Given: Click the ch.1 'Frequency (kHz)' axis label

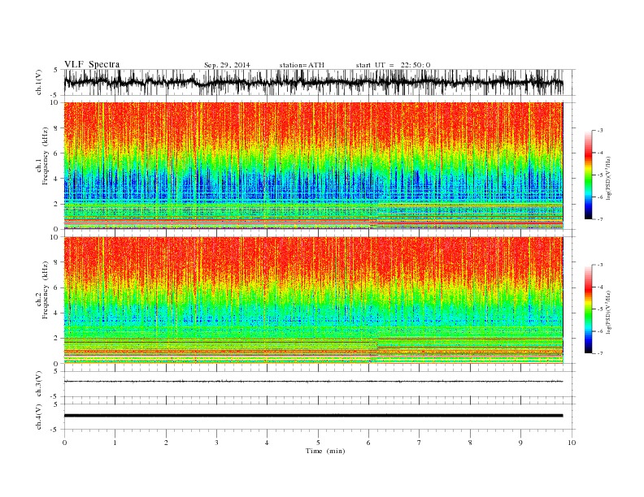Looking at the screenshot, I should (46, 156).
